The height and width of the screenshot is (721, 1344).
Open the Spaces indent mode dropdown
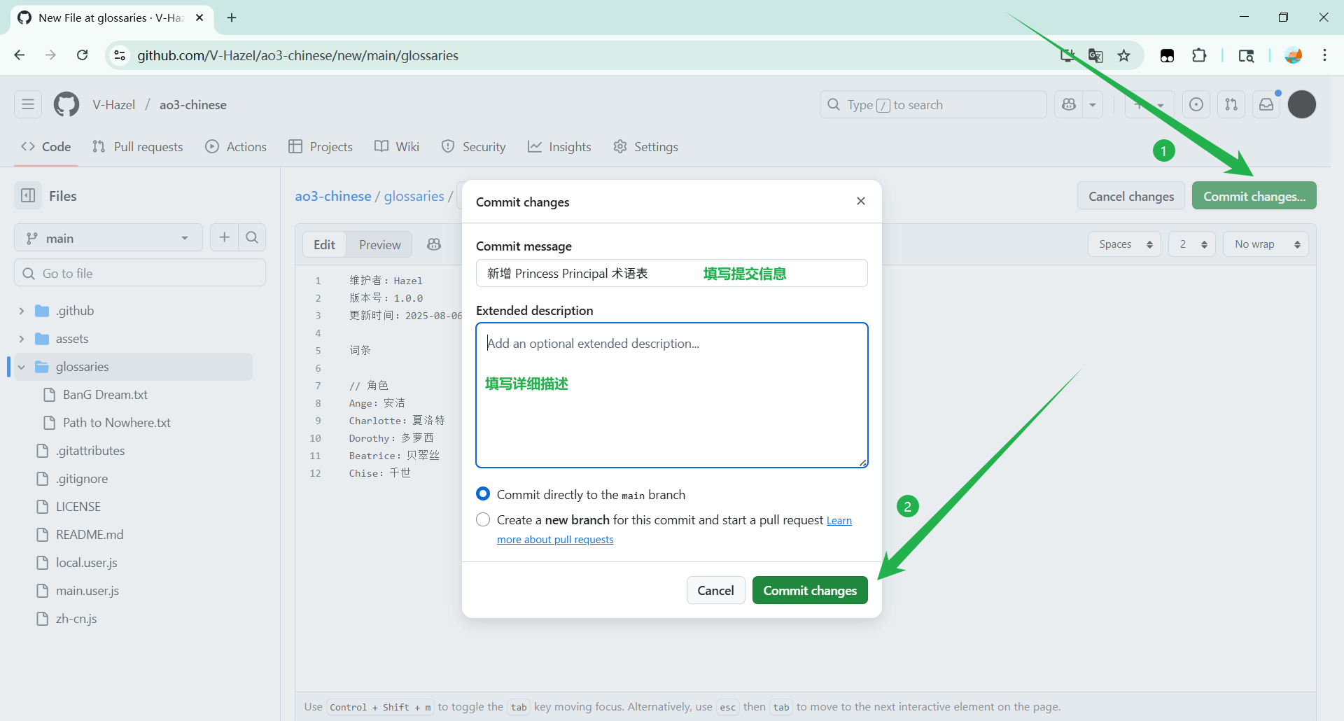point(1124,244)
